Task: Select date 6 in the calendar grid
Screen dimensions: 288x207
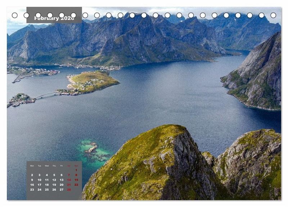Action: pyautogui.click(x=62, y=175)
